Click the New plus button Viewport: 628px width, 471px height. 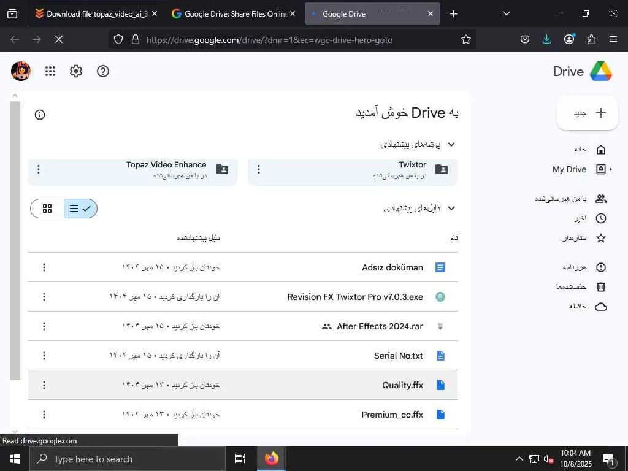588,113
